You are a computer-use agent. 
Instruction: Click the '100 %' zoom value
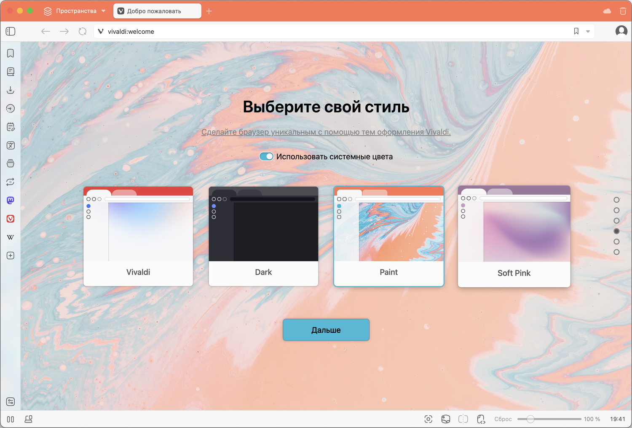[x=592, y=419]
